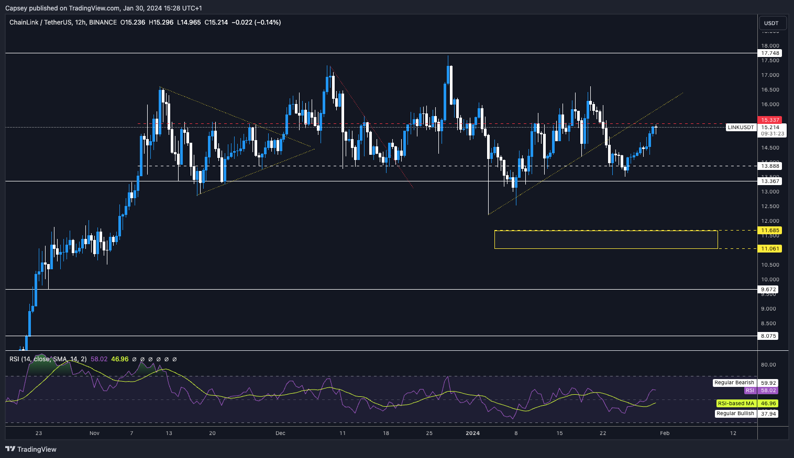Click the 13.888 dashed line label
The width and height of the screenshot is (794, 458).
tap(770, 166)
